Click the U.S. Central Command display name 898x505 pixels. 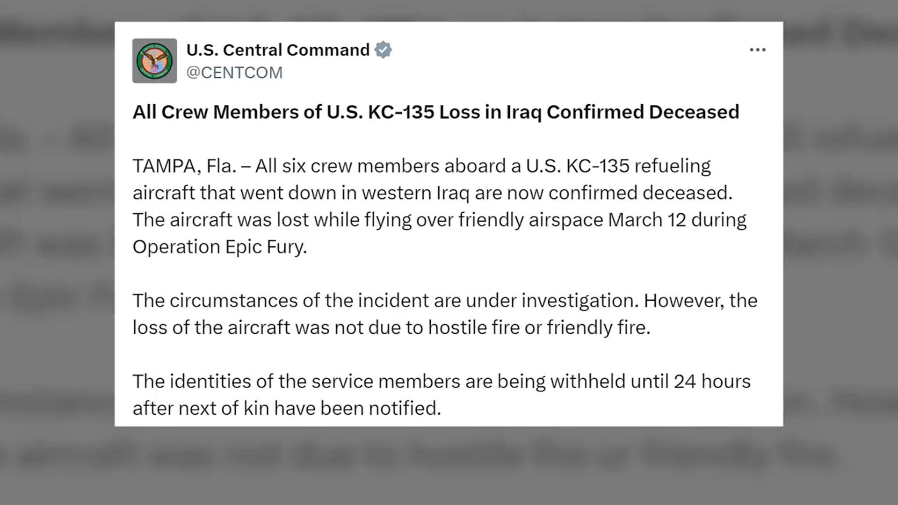[278, 50]
